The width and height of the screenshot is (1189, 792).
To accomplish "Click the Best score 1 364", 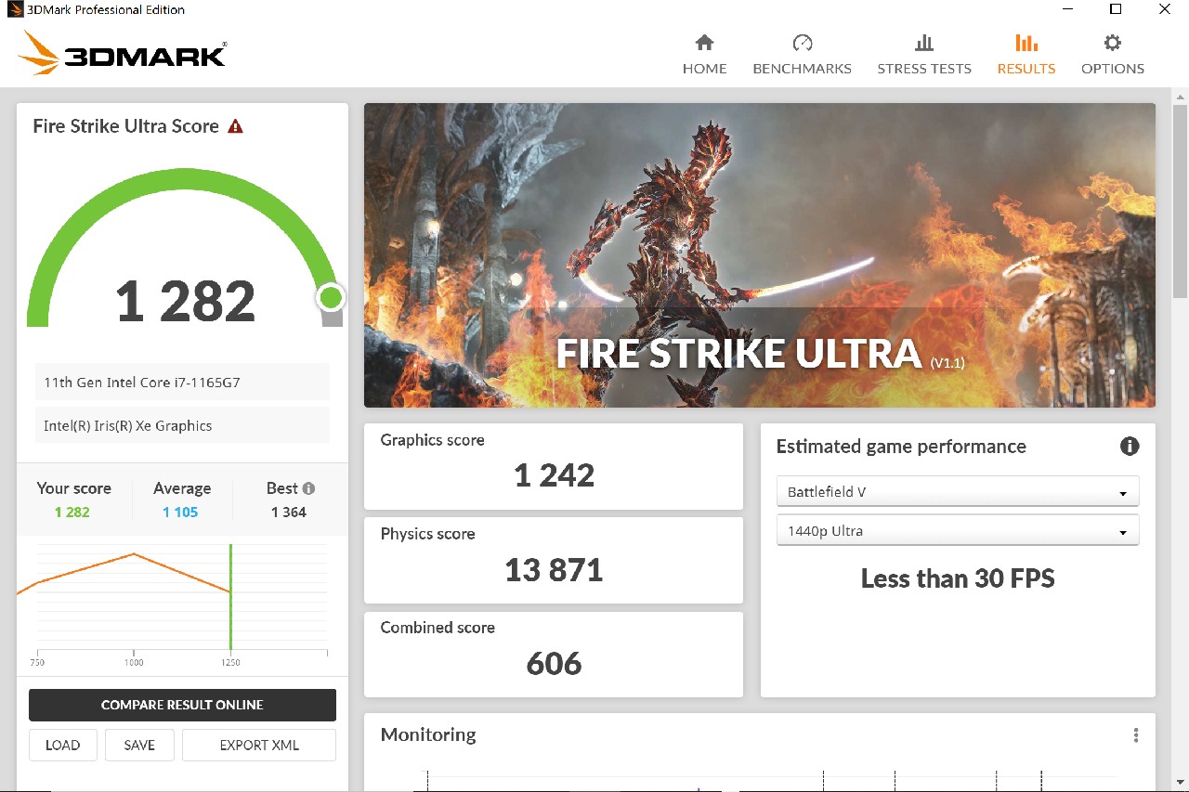I will (x=288, y=513).
